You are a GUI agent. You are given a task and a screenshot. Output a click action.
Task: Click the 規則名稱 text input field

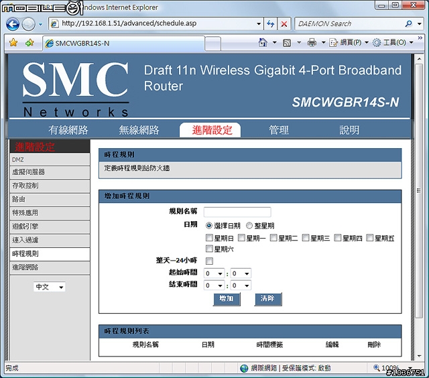pyautogui.click(x=237, y=212)
